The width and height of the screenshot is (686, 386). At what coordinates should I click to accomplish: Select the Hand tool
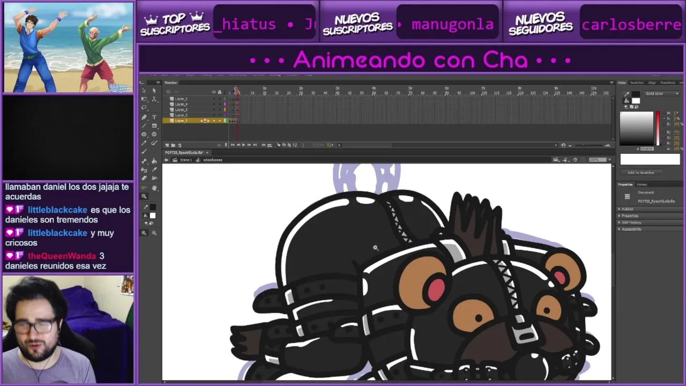pyautogui.click(x=154, y=188)
